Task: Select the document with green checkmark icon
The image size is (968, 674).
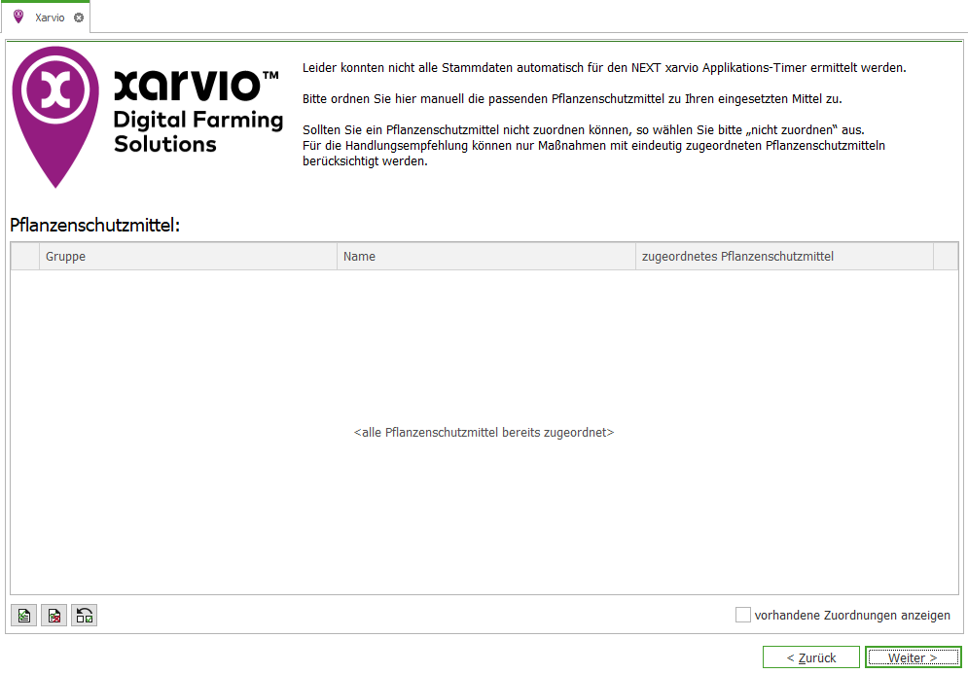Action: click(22, 615)
